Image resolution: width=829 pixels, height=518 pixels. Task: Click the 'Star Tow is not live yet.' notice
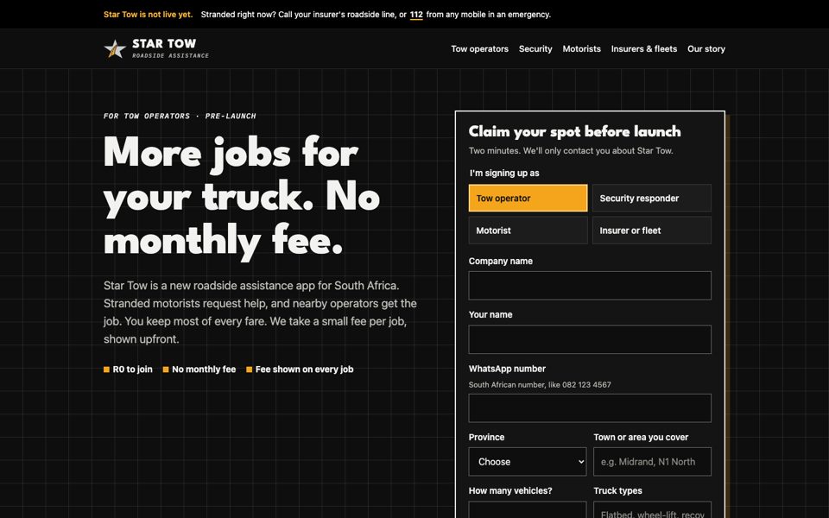[x=148, y=15]
